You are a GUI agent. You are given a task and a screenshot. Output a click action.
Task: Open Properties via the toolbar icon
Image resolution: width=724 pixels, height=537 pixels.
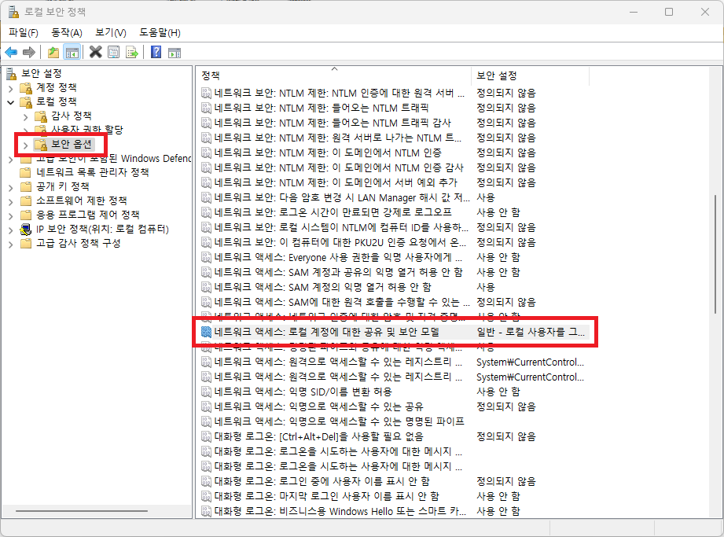115,52
